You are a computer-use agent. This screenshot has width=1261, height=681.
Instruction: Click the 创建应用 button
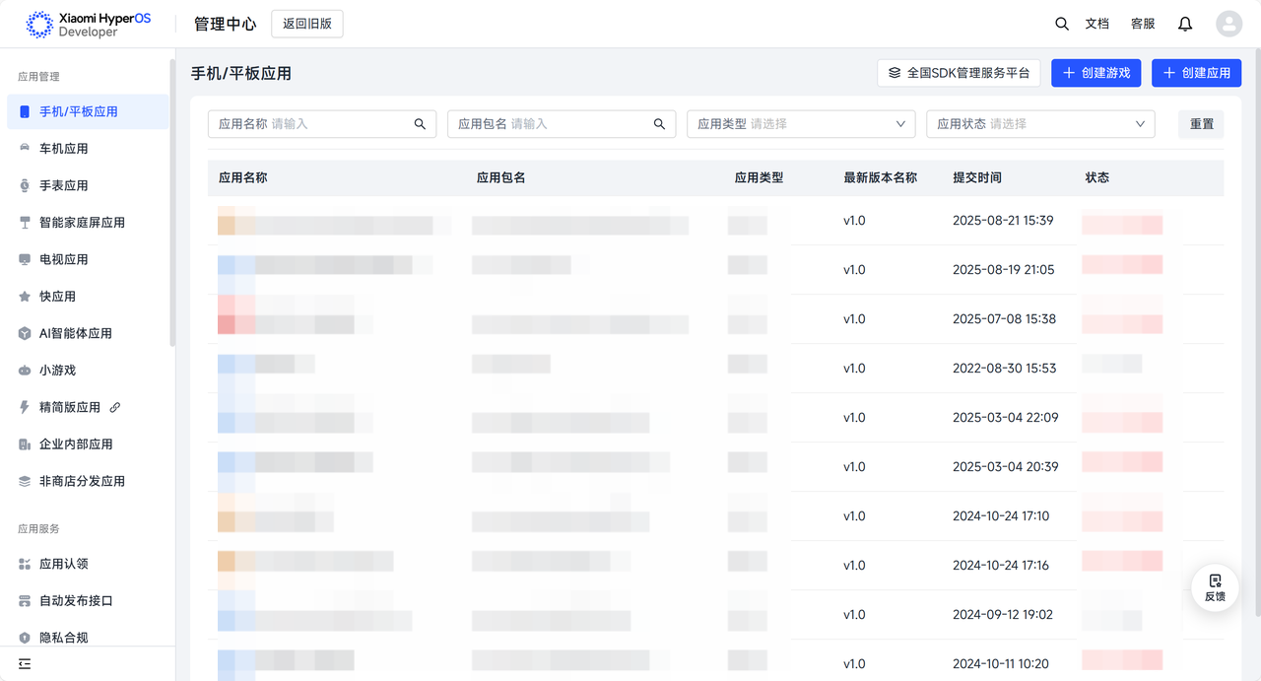click(1196, 73)
